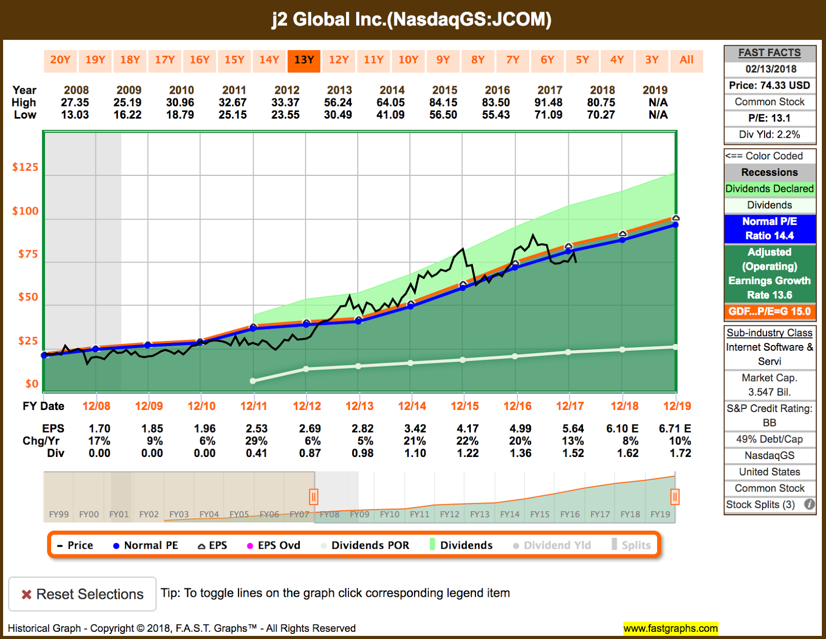
Task: Click the Normal P/E Ratio 14.4 box
Action: [770, 228]
